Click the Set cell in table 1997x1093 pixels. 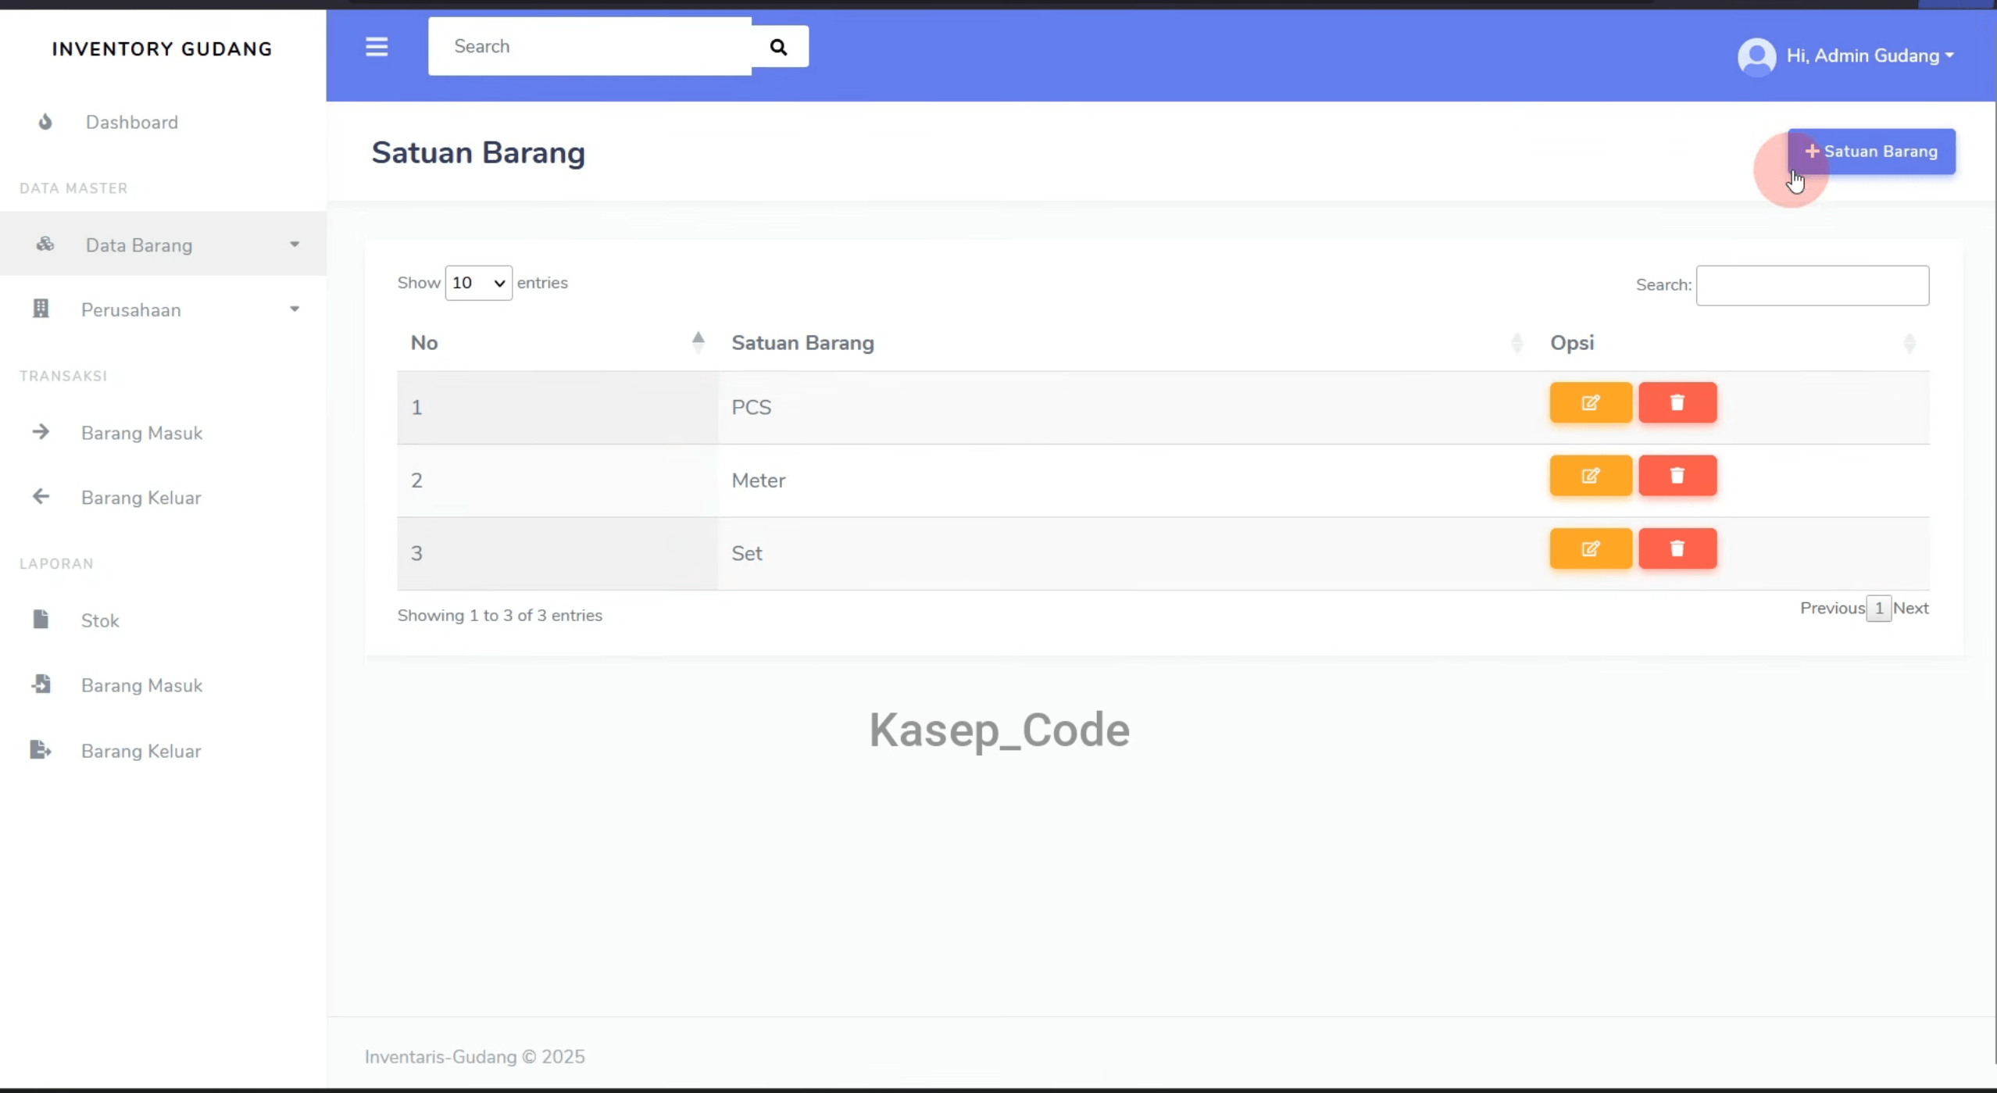1127,554
